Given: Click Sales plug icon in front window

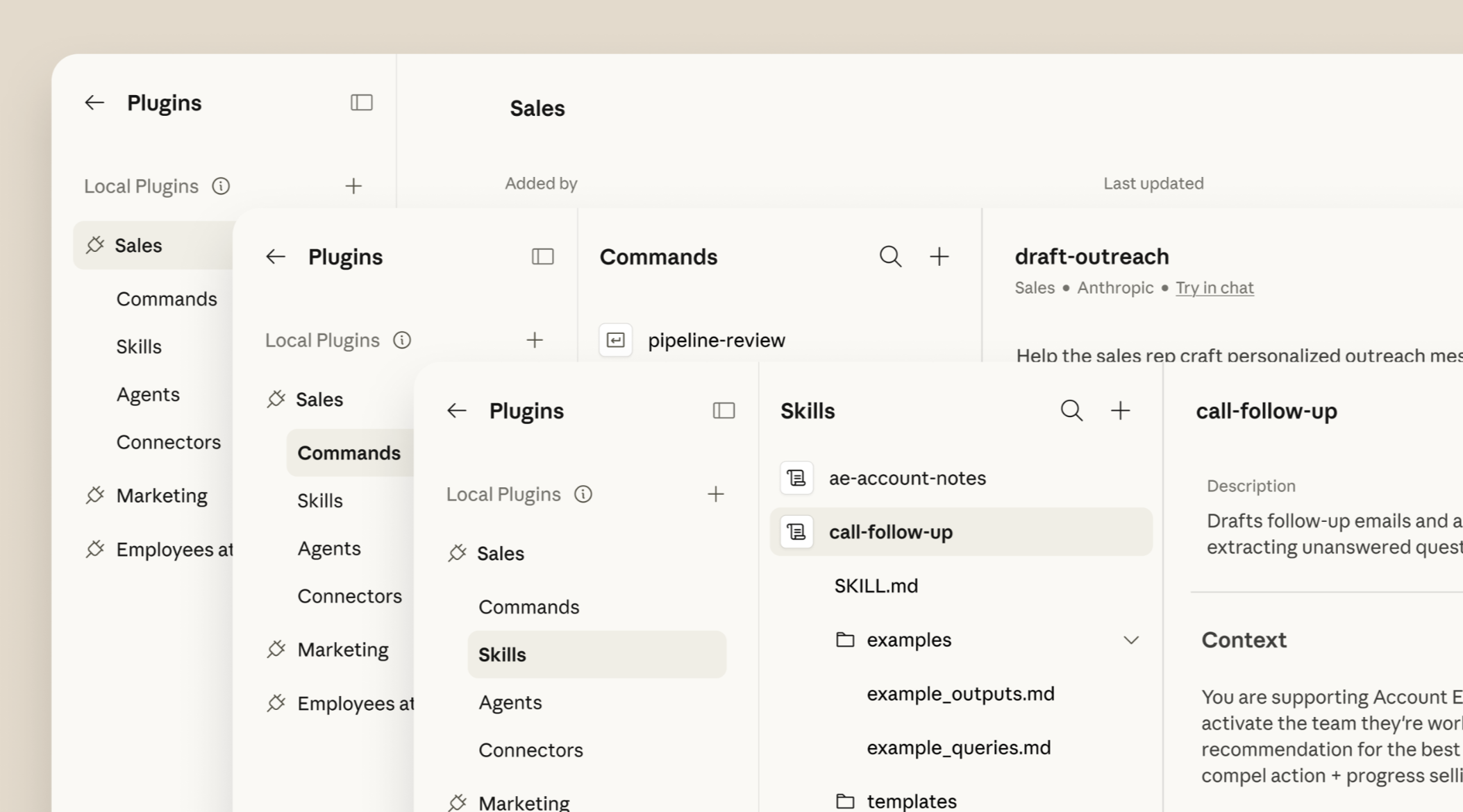Looking at the screenshot, I should tap(457, 553).
